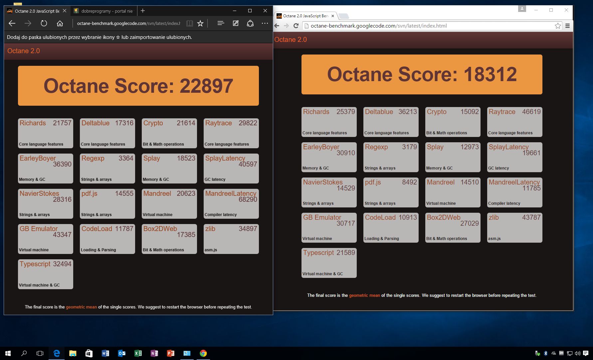Image resolution: width=593 pixels, height=360 pixels.
Task: Open the Edge More actions menu
Action: pyautogui.click(x=265, y=23)
